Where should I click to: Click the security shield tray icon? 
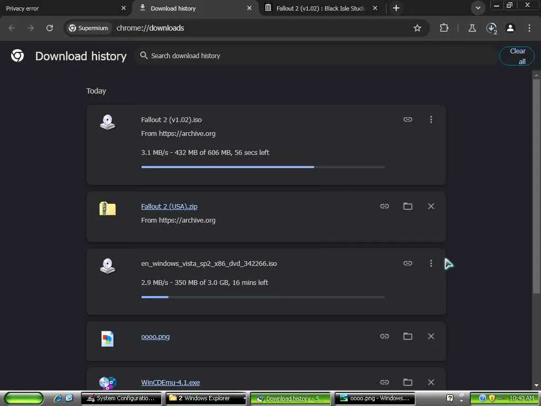tap(492, 398)
